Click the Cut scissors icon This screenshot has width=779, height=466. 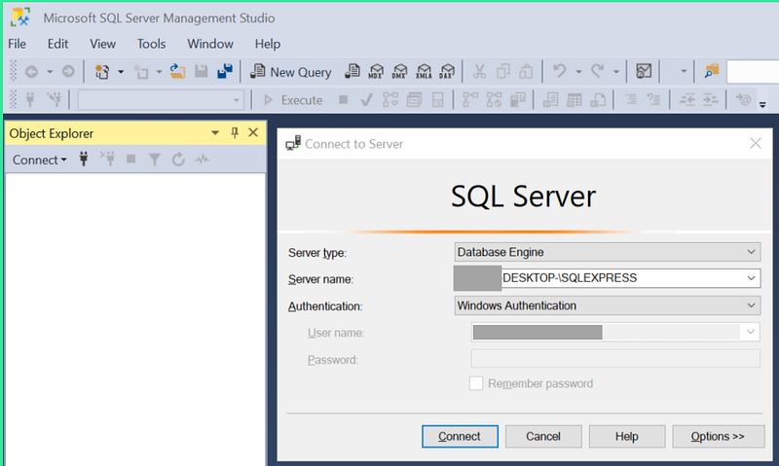[479, 72]
